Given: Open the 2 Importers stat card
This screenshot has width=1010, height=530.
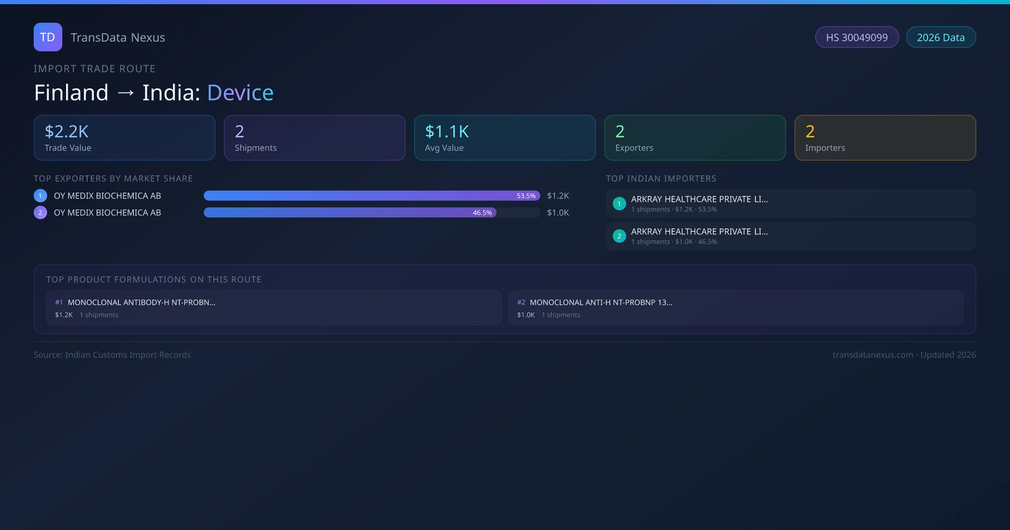Looking at the screenshot, I should [x=885, y=138].
